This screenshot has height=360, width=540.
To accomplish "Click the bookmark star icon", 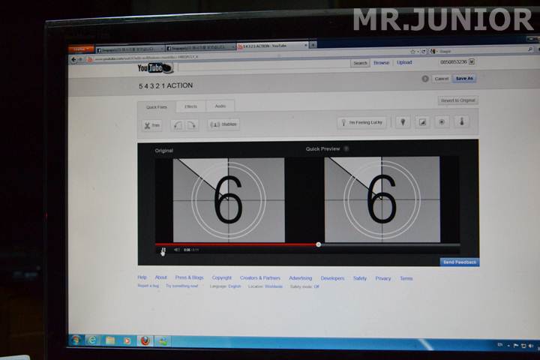I will (x=412, y=52).
